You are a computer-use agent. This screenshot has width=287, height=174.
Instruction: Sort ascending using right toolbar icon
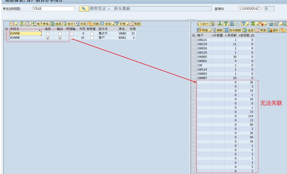pyautogui.click(x=220, y=24)
